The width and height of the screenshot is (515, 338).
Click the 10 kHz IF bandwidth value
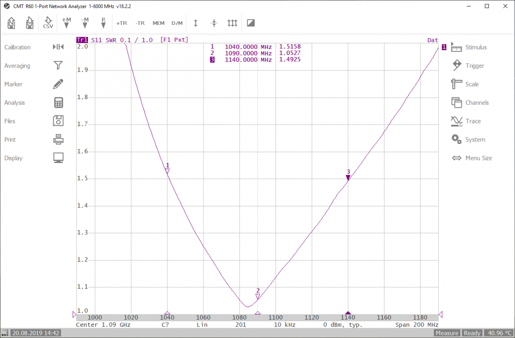click(285, 325)
